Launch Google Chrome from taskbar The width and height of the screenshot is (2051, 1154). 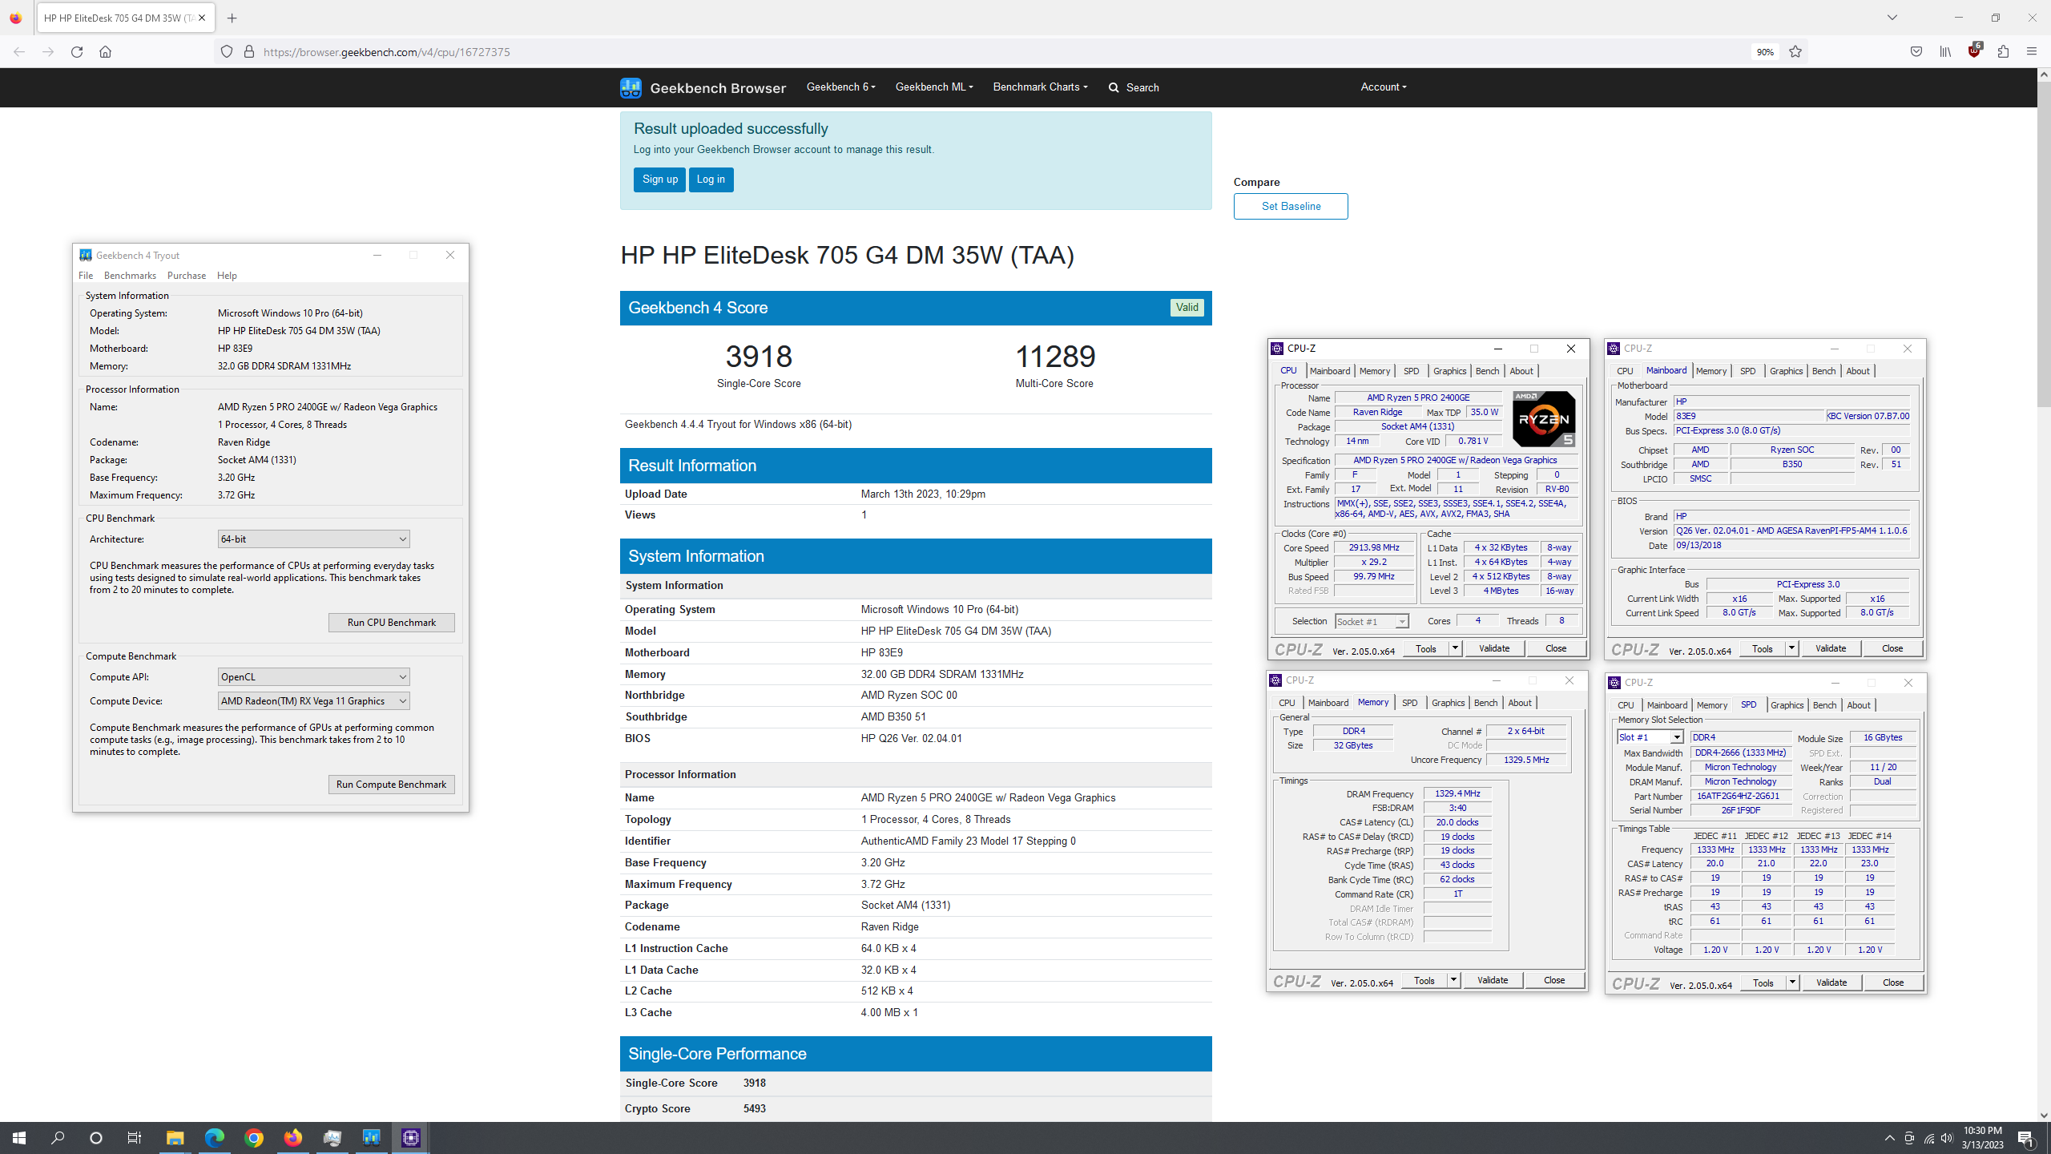(254, 1137)
